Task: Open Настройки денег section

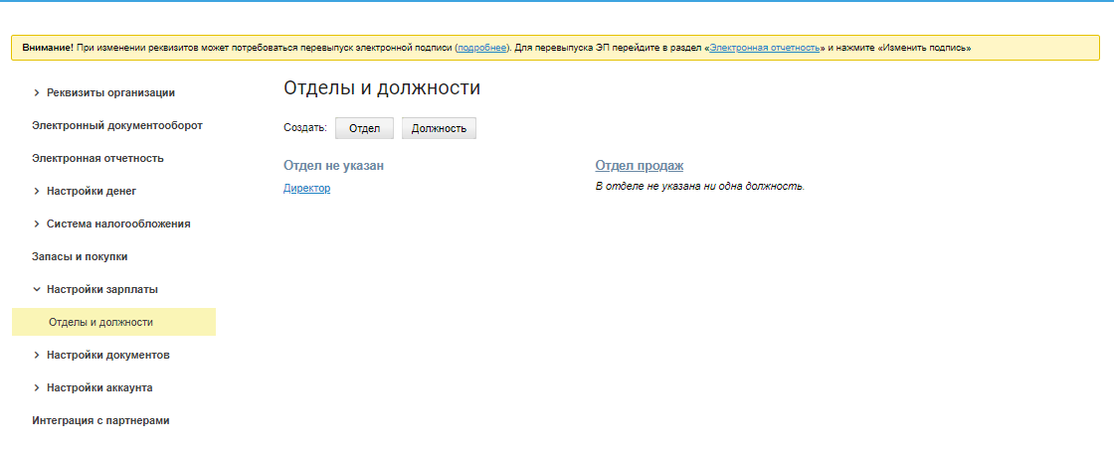Action: click(91, 192)
